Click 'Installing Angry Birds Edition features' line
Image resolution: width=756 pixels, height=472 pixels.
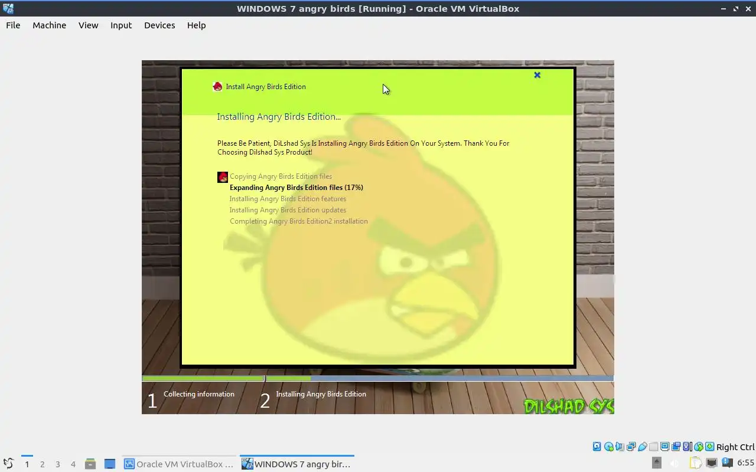[x=288, y=199]
